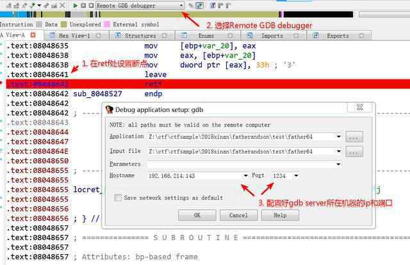
Task: Switch to the View-A tab
Action: tap(18, 35)
